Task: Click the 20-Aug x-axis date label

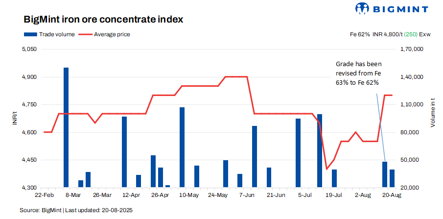Action: point(392,195)
